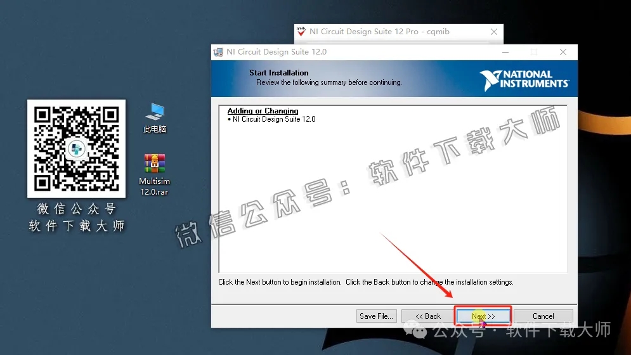Close the NI Circuit Design Suite 12.0 installer
This screenshot has width=631, height=355.
[563, 52]
